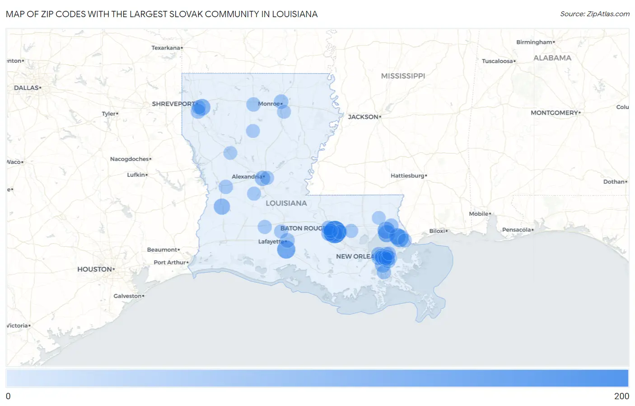
Task: Click the legend maximum value 200
Action: click(x=621, y=396)
